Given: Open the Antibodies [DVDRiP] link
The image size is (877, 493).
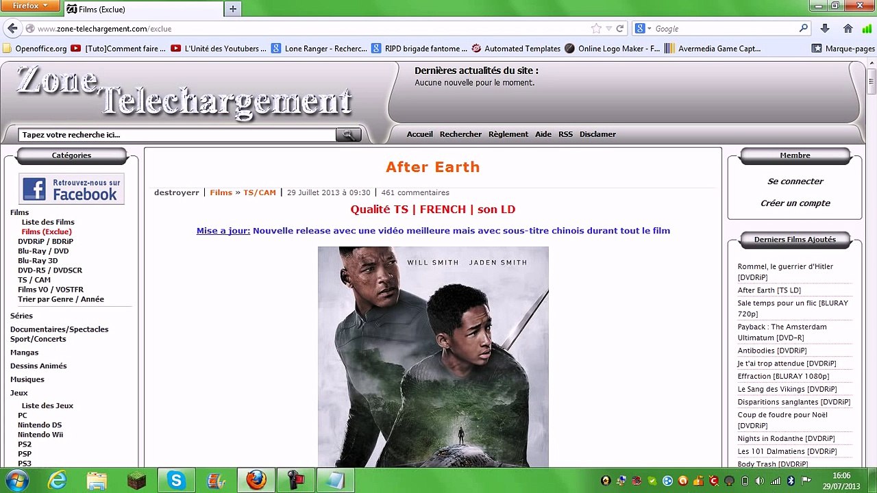Looking at the screenshot, I should pyautogui.click(x=772, y=351).
